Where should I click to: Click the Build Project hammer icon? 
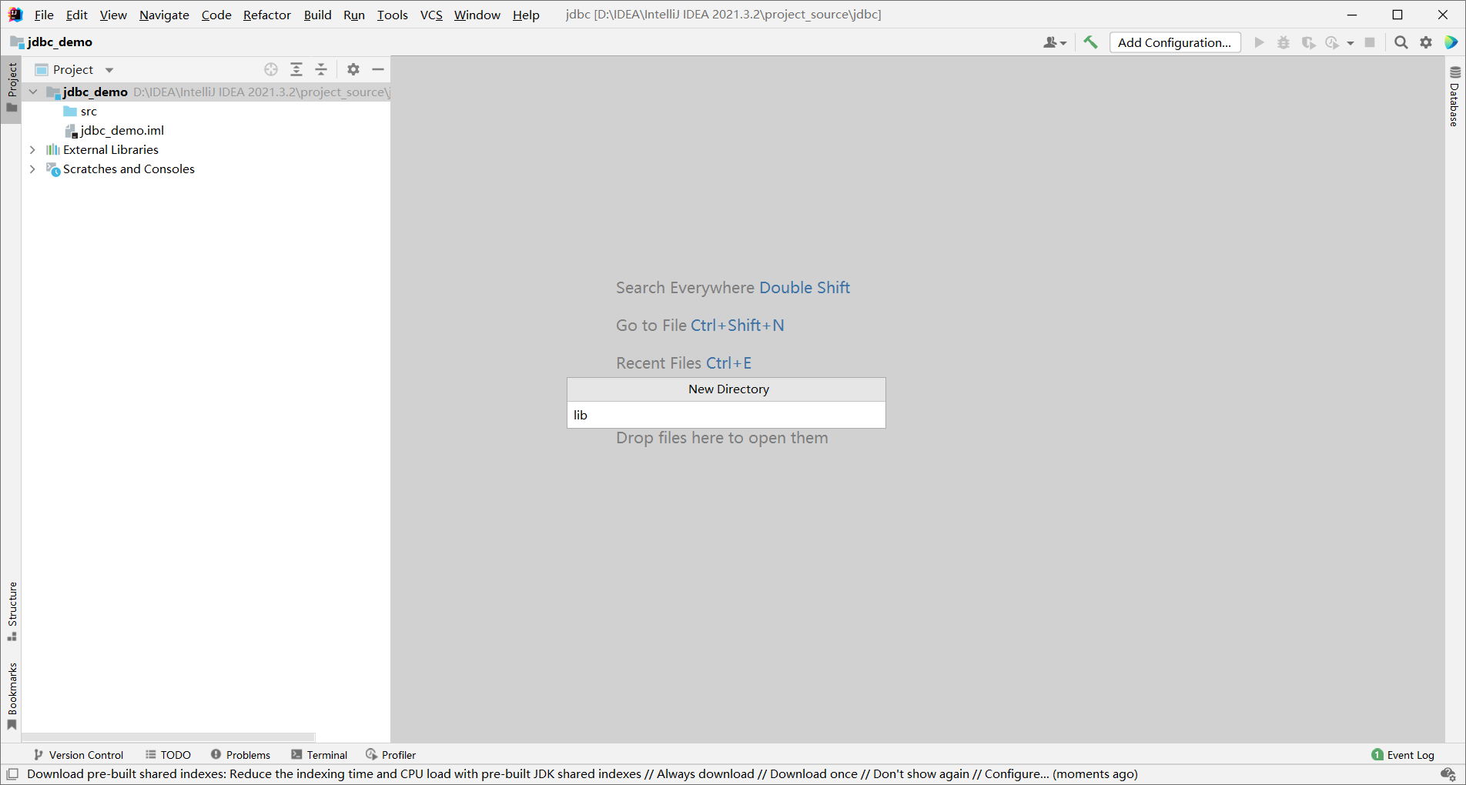click(1090, 42)
